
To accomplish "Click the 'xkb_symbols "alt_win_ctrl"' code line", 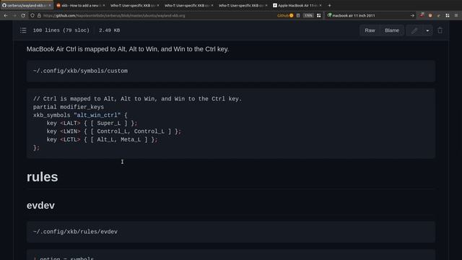I will coord(80,116).
